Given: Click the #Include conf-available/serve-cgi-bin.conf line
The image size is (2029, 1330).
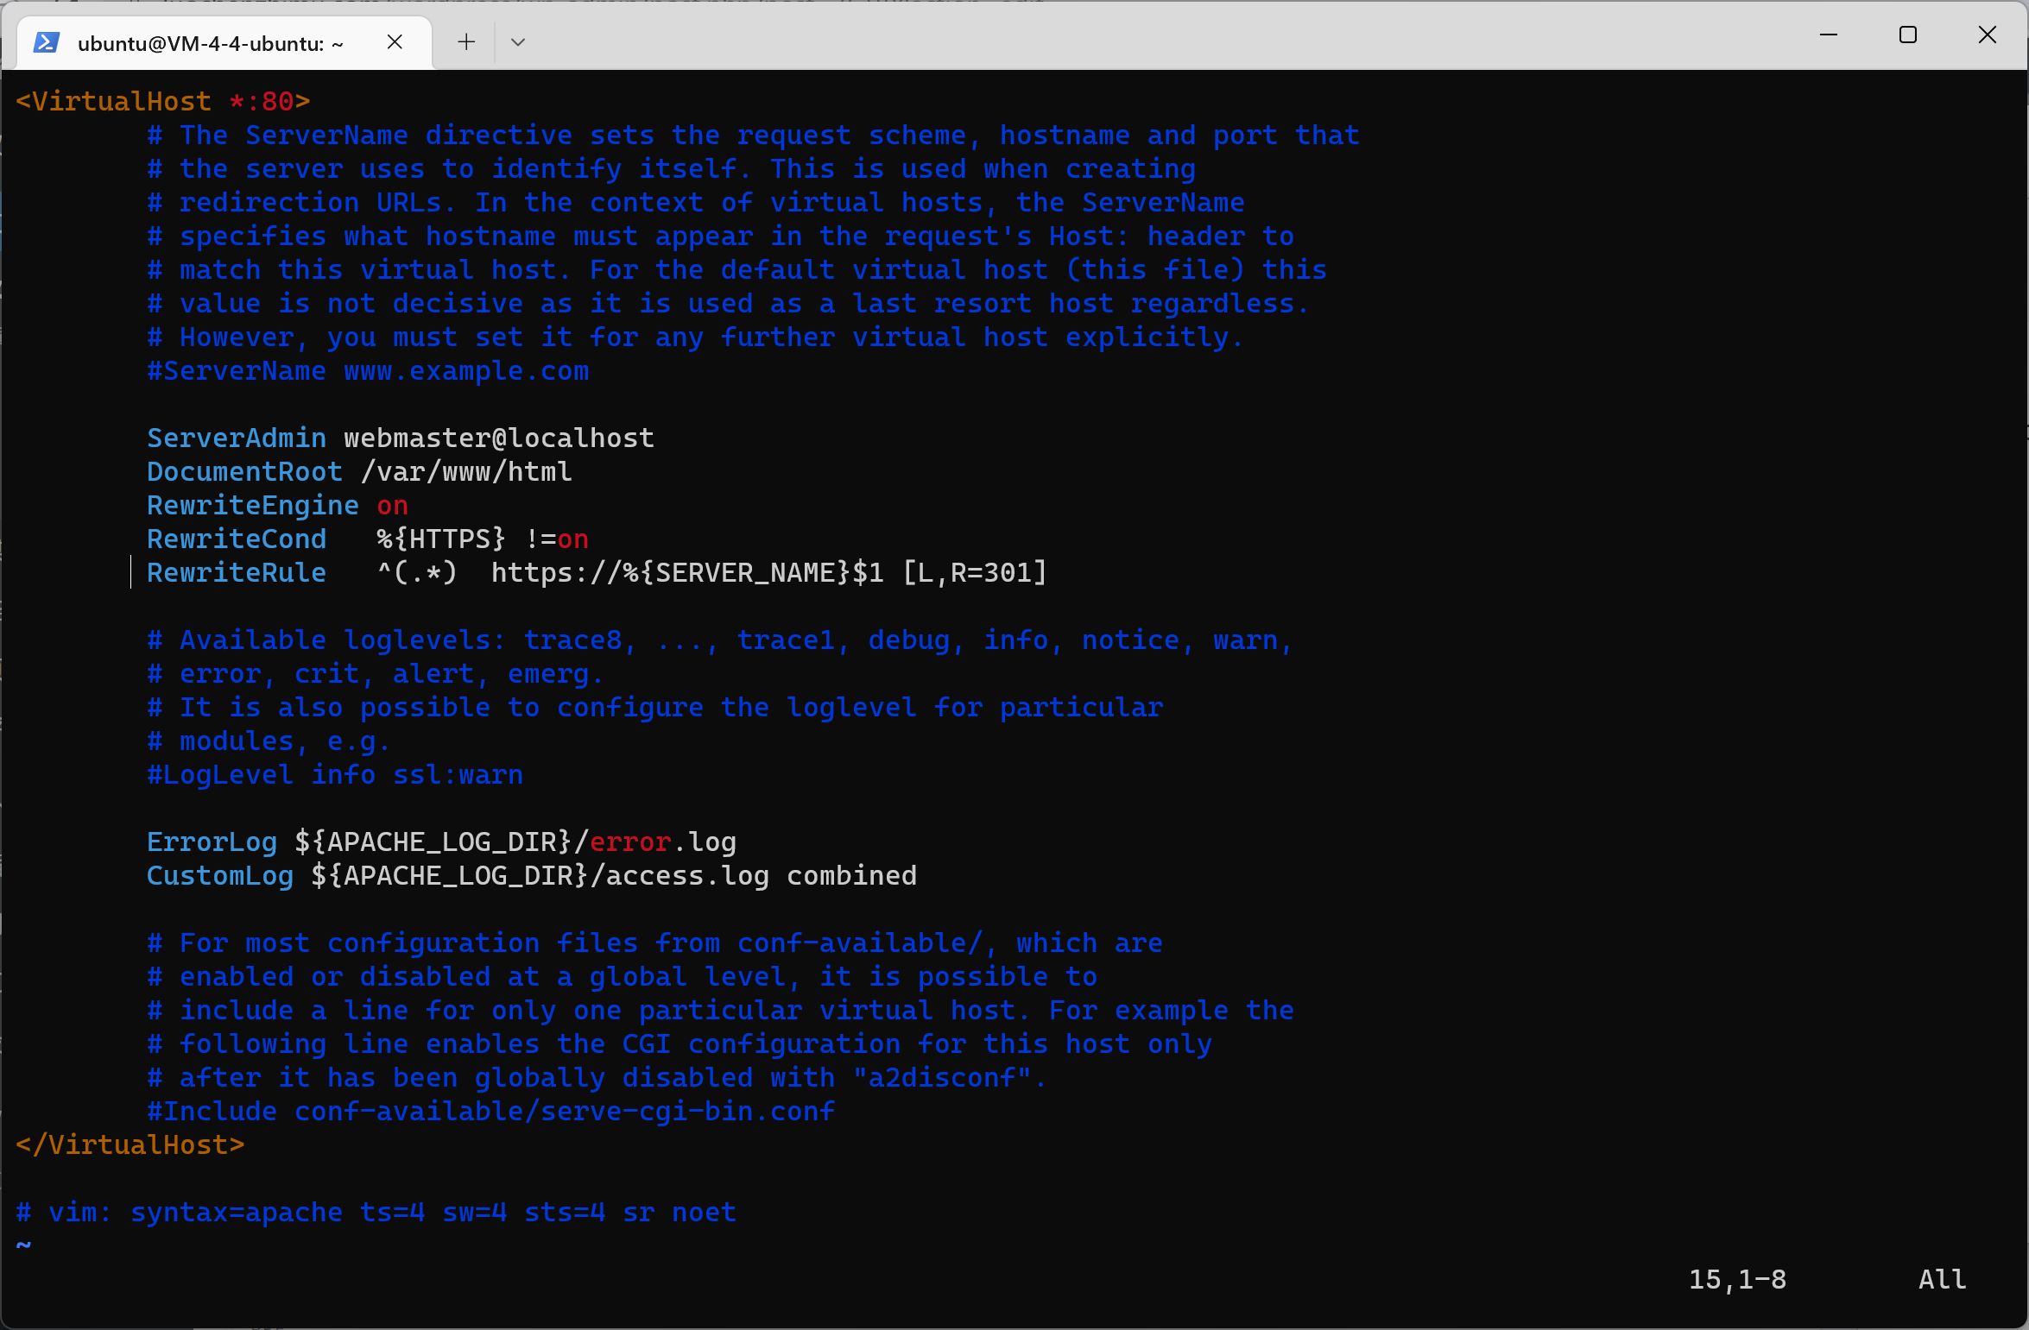Looking at the screenshot, I should coord(490,1112).
